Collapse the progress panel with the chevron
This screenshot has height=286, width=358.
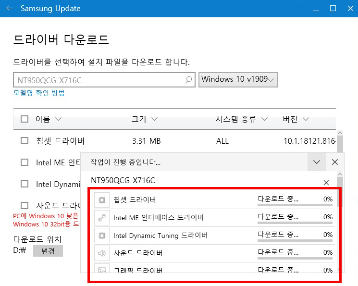(x=317, y=162)
